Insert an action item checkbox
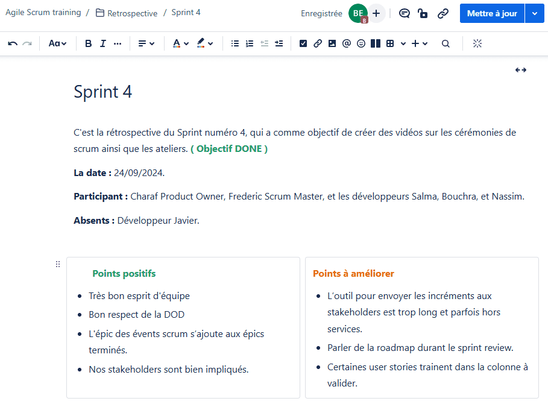The height and width of the screenshot is (407, 548). coord(303,43)
